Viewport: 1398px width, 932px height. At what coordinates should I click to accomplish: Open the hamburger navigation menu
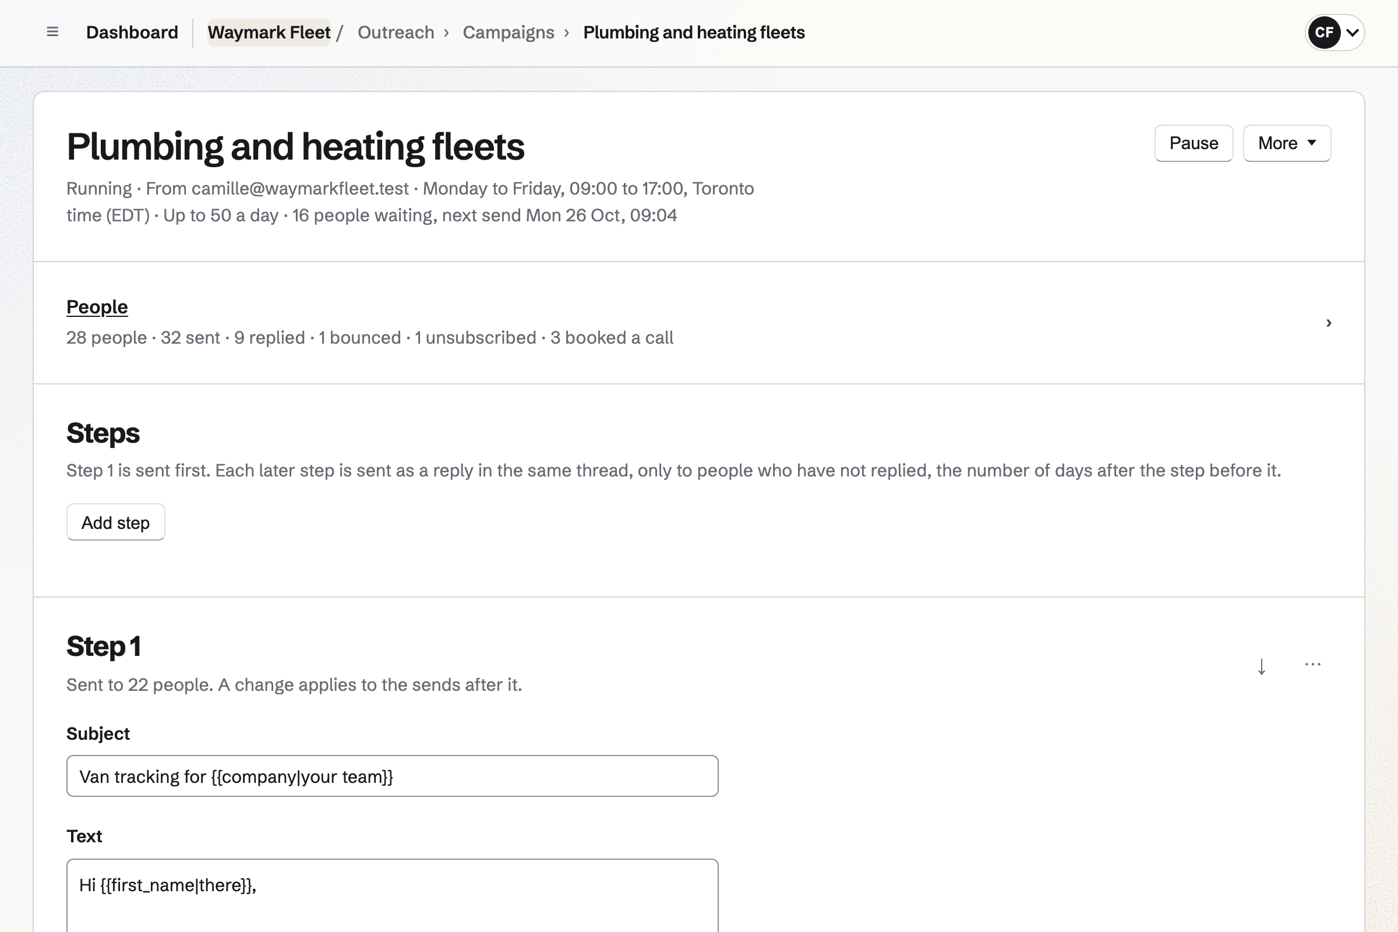52,32
